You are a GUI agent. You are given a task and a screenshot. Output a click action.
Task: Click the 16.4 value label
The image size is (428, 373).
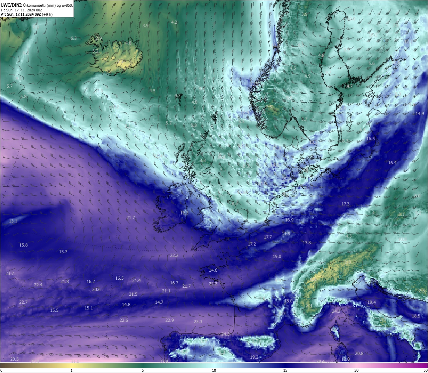[392, 163]
